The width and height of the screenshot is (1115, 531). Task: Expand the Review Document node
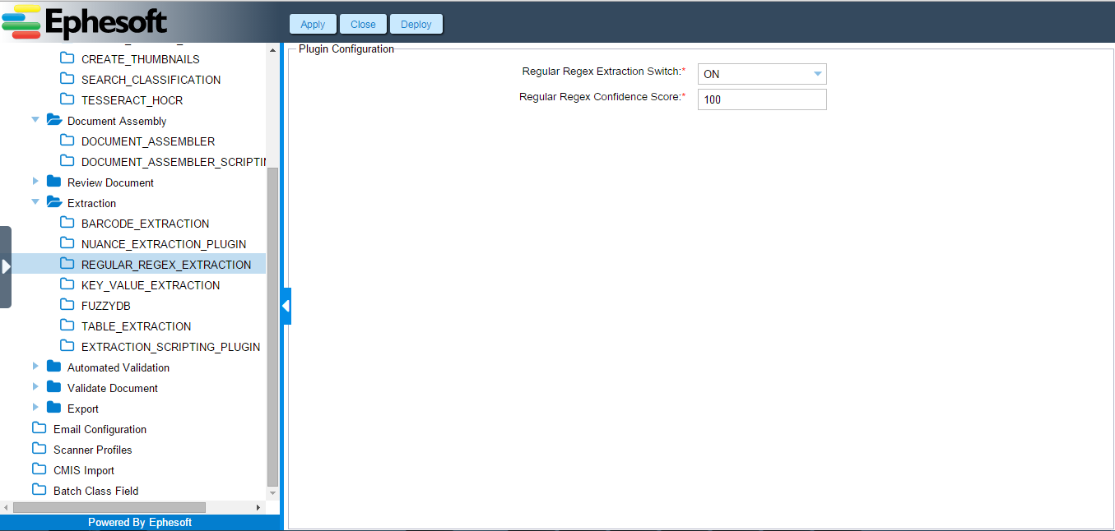tap(35, 182)
